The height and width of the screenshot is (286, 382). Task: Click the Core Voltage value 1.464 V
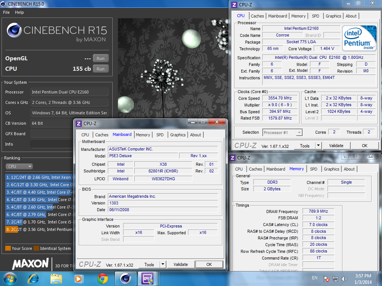point(327,49)
